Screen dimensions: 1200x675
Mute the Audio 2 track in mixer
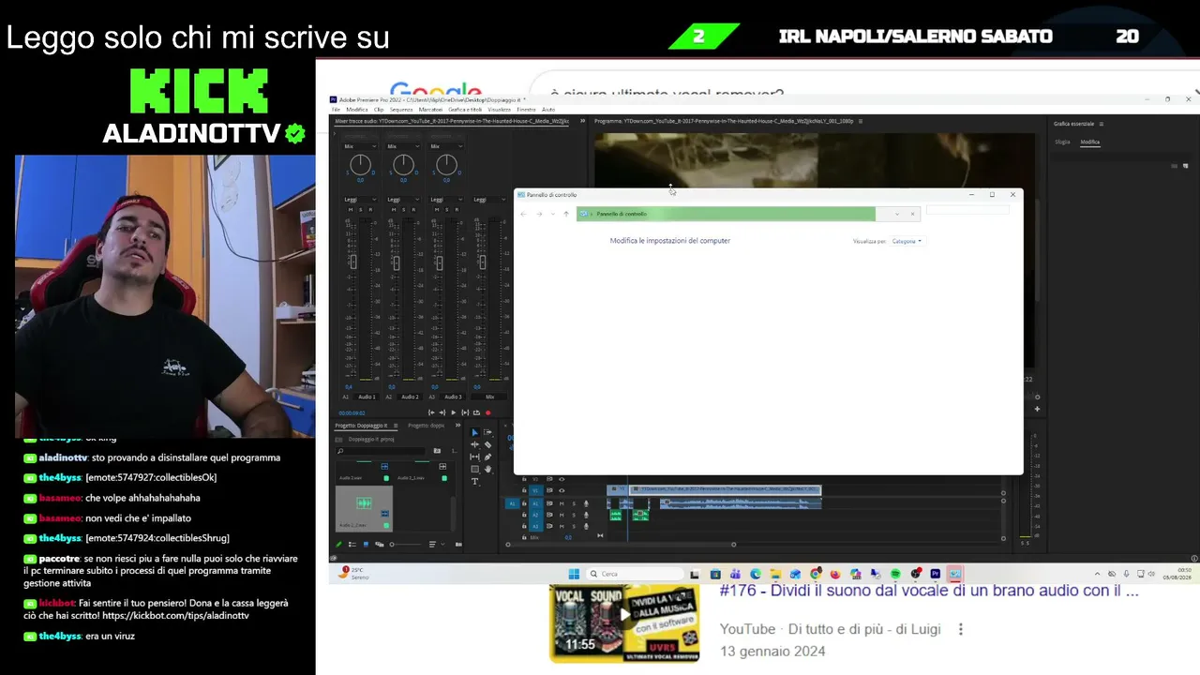click(x=393, y=209)
